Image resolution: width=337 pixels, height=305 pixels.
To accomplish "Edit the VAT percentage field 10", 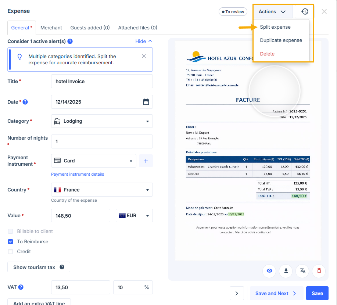I will [x=133, y=287].
